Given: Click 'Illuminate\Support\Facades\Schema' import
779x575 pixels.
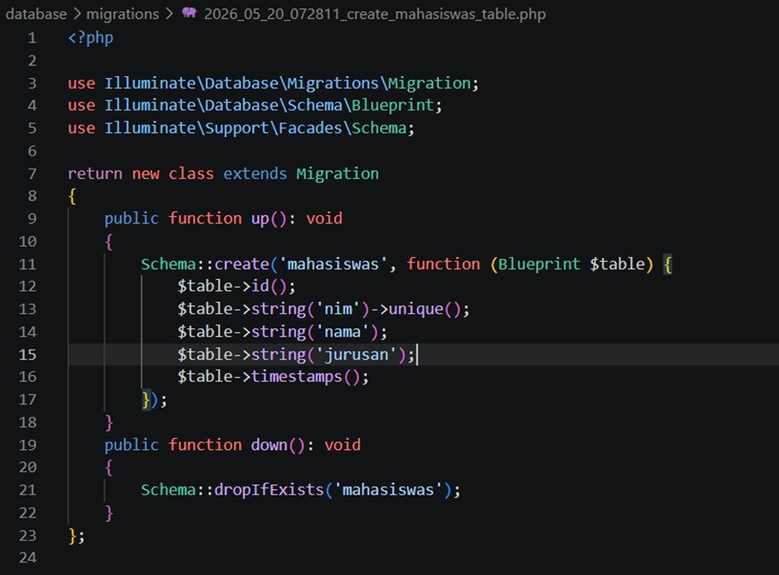Looking at the screenshot, I should pos(255,128).
